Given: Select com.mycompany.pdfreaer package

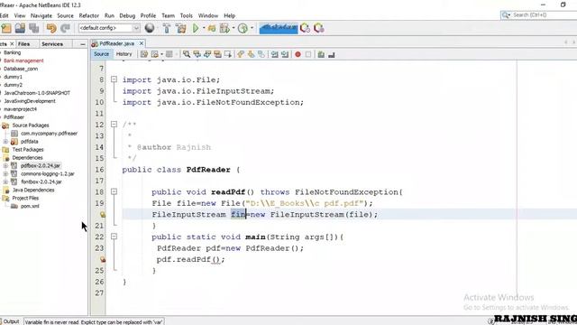Looking at the screenshot, I should [49, 134].
